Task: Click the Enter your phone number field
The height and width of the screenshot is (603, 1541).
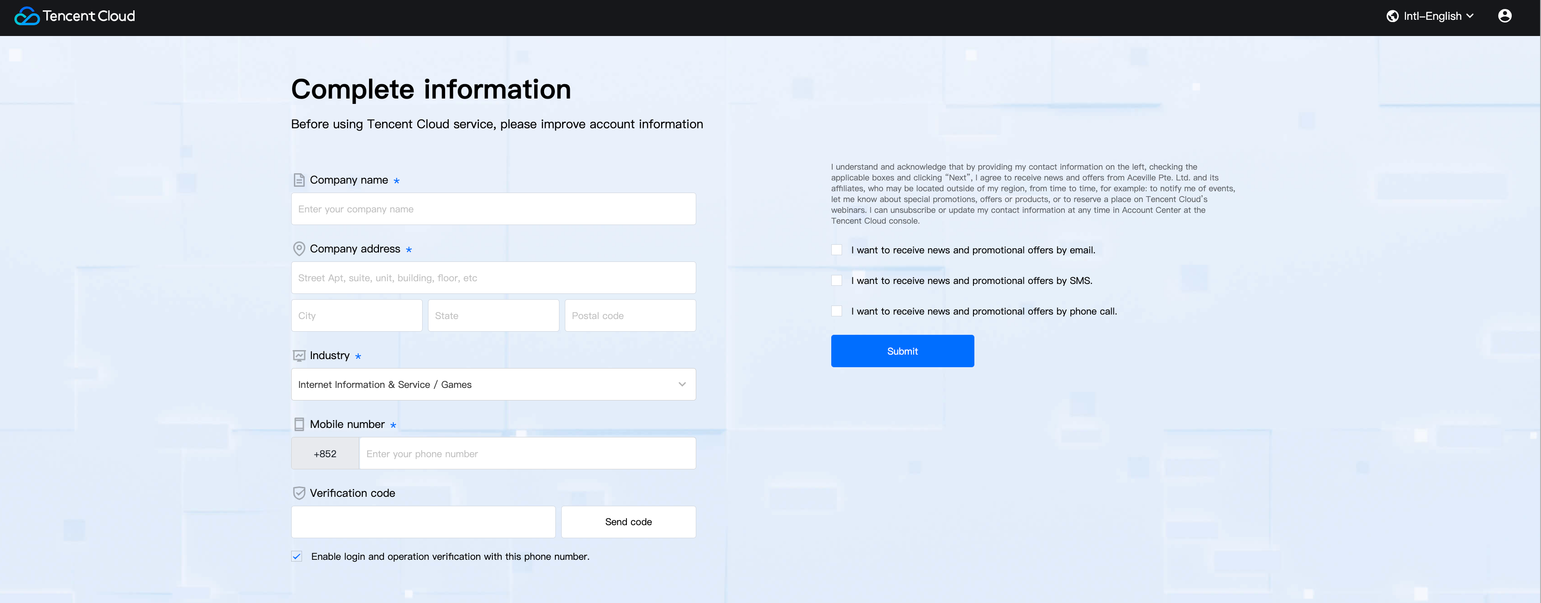Action: click(527, 454)
